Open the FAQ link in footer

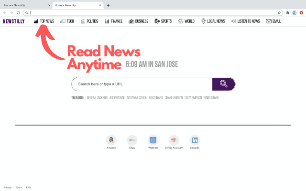click(x=29, y=188)
